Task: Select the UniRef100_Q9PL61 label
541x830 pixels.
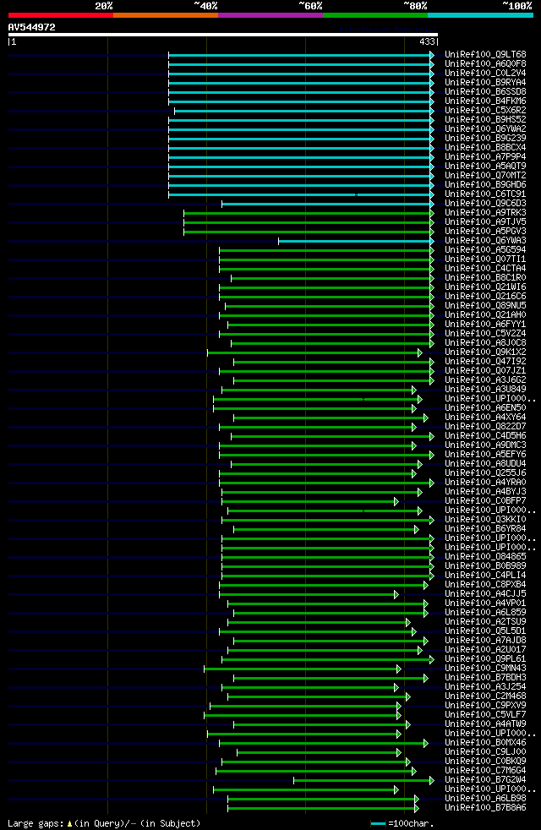Action: click(485, 659)
